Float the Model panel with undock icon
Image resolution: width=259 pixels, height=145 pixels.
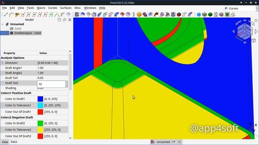pos(64,20)
